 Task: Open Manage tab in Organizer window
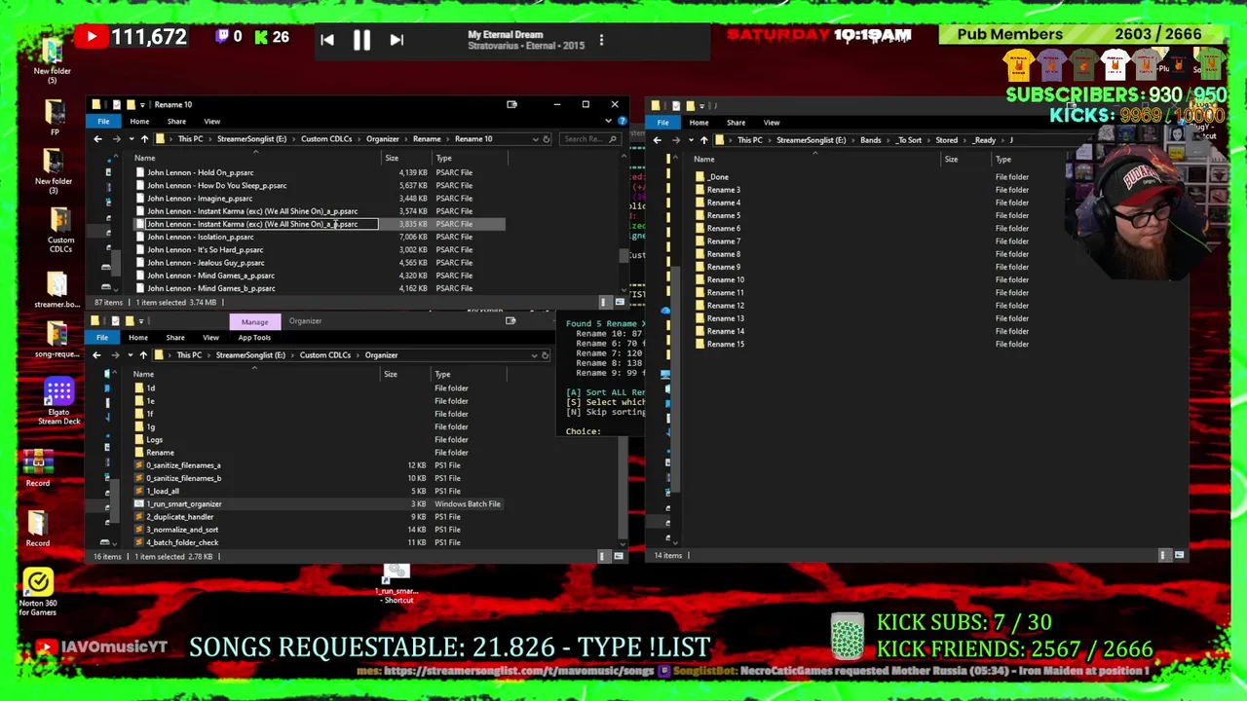(254, 321)
